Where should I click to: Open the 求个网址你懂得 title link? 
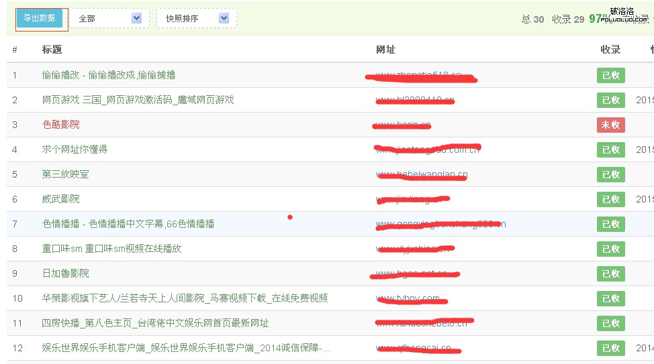75,149
